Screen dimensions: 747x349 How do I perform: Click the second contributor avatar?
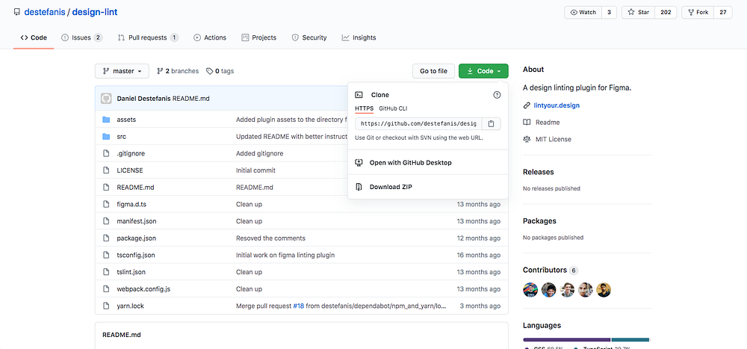tap(549, 290)
